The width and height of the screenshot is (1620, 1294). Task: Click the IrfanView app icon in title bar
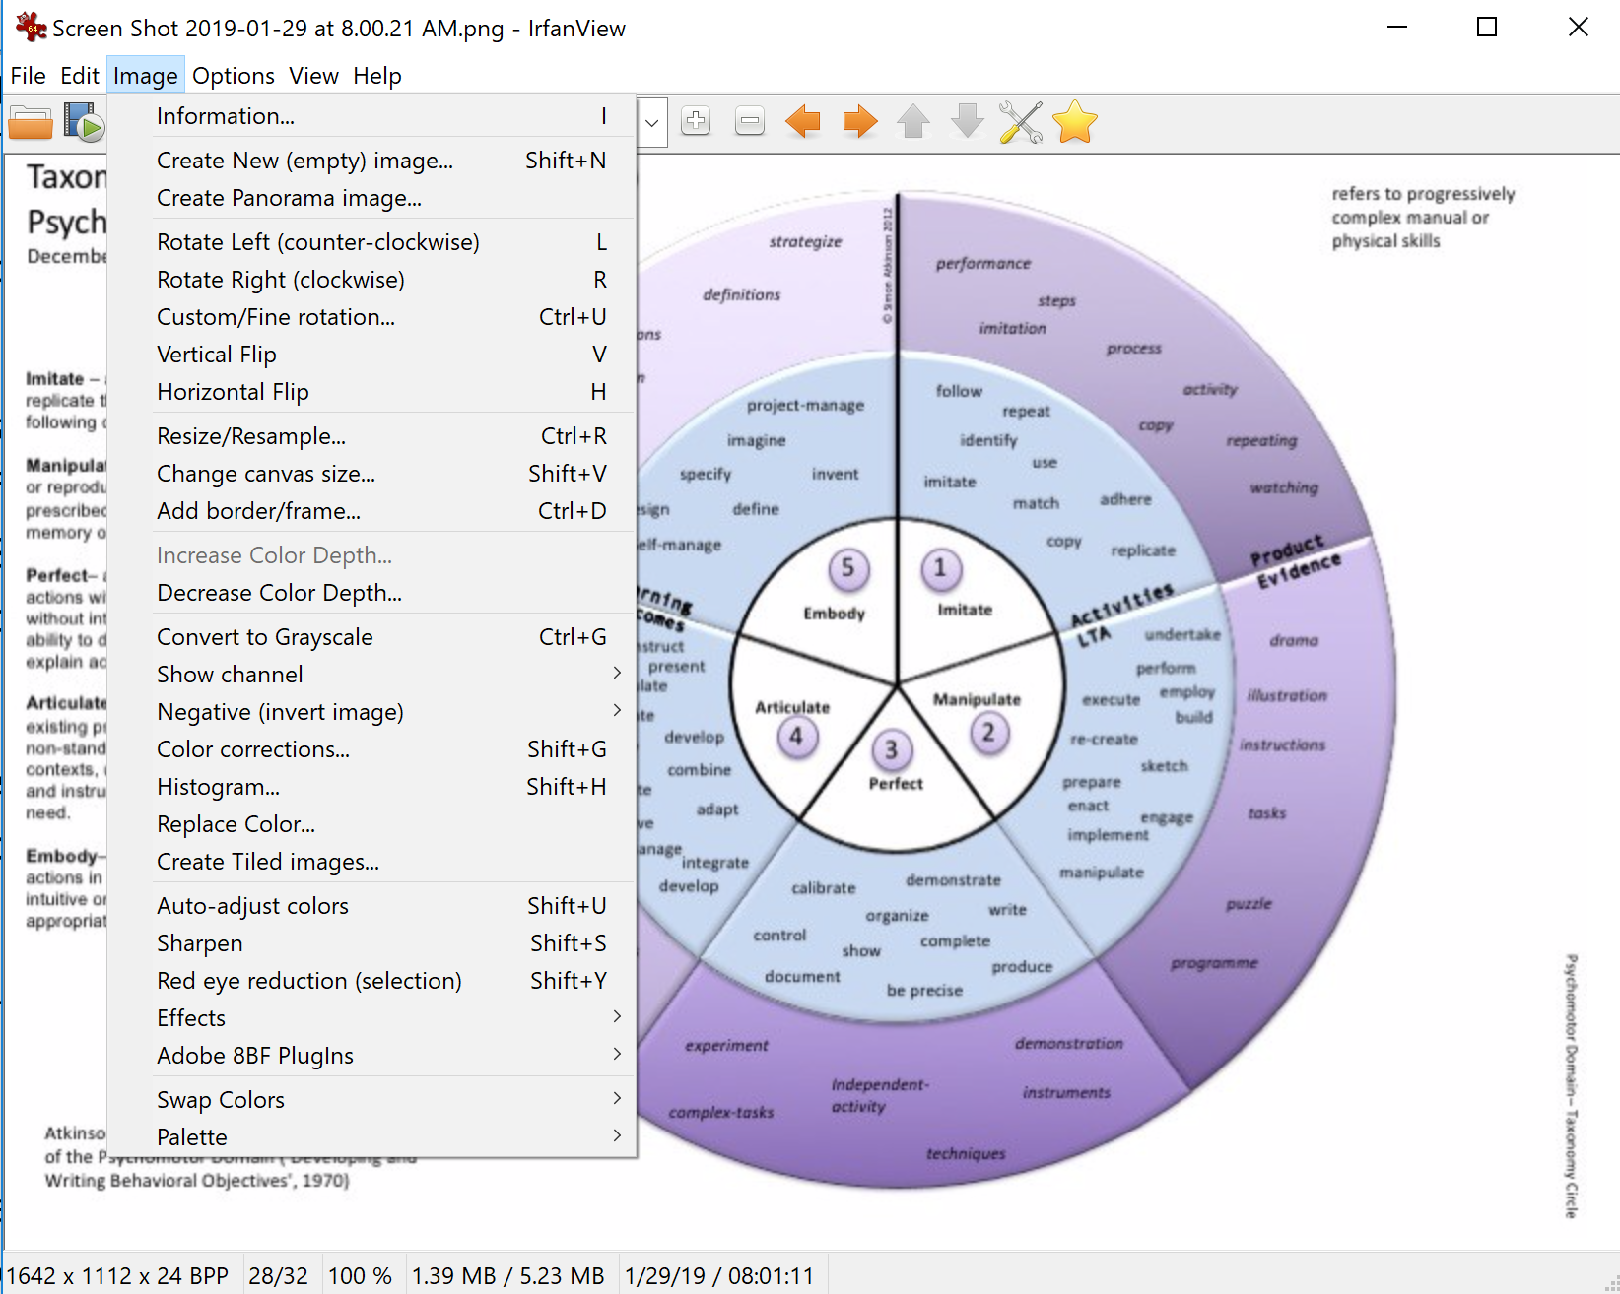pos(30,28)
